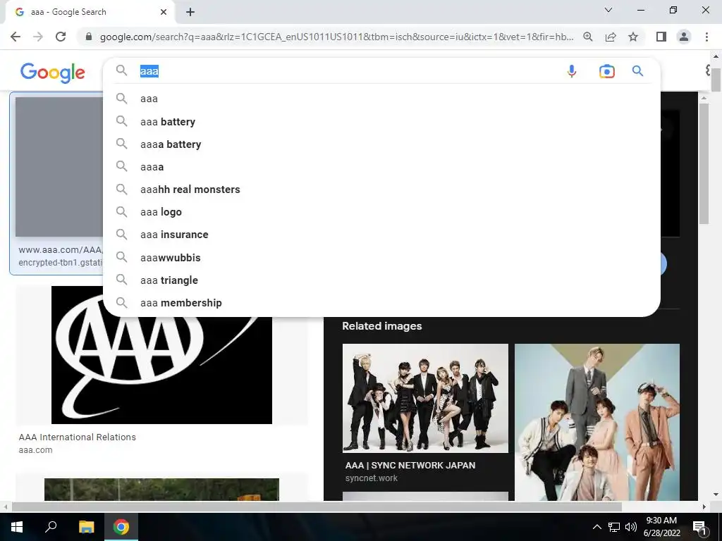Open Chrome profile avatar
The width and height of the screenshot is (722, 541).
[684, 37]
